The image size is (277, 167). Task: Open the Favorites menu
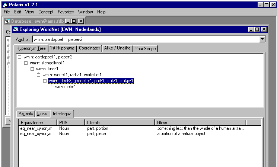[x=66, y=12]
